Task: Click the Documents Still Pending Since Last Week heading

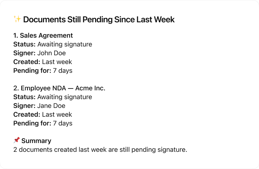Action: (99, 20)
